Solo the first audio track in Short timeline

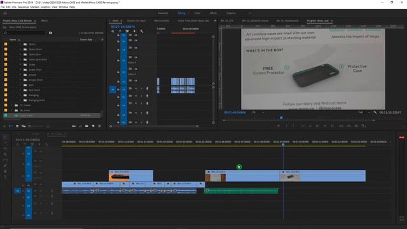pyautogui.click(x=141, y=88)
